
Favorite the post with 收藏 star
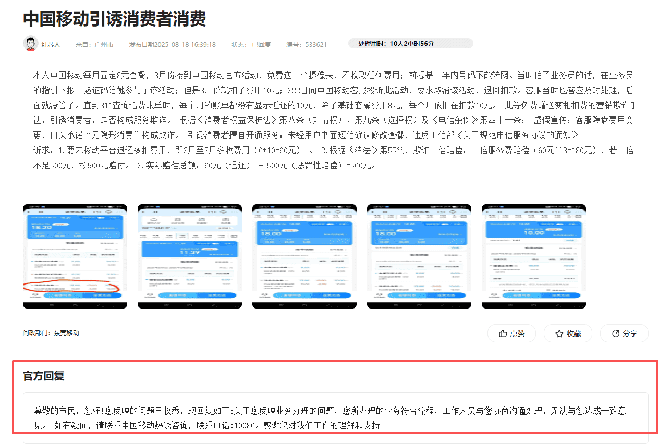pyautogui.click(x=568, y=334)
